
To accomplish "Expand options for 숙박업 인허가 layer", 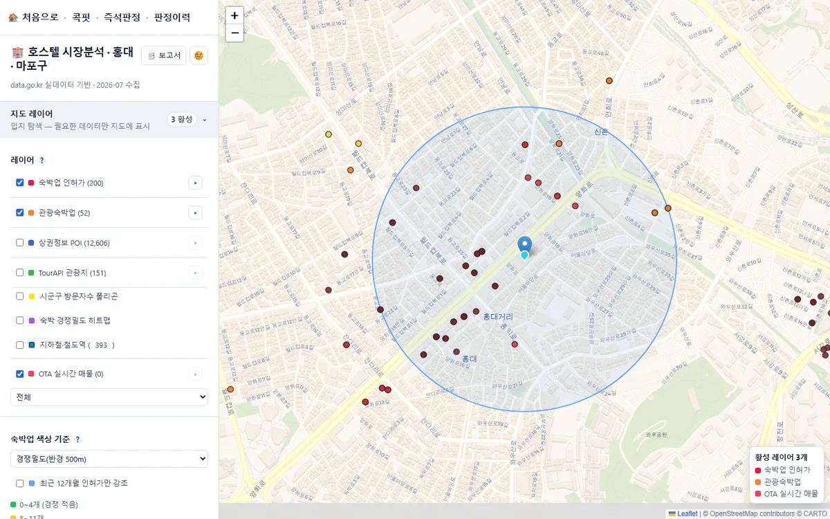I will (195, 183).
